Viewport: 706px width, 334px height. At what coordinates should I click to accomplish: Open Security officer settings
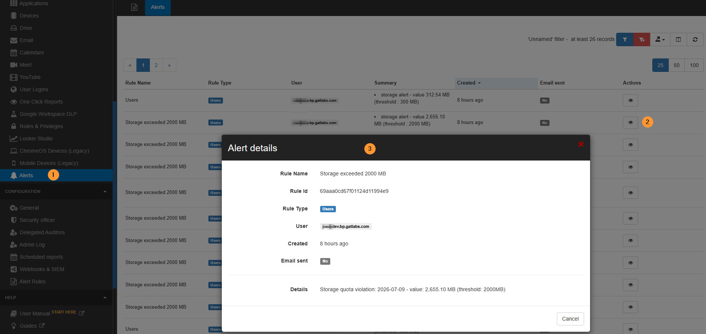click(x=37, y=220)
